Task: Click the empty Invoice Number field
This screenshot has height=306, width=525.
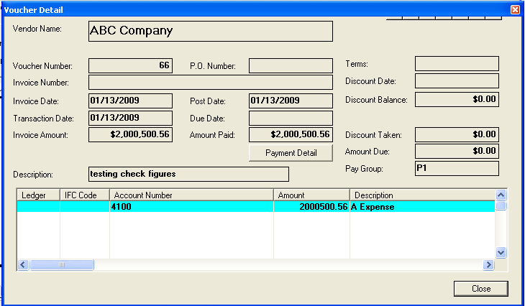Action: coord(210,83)
